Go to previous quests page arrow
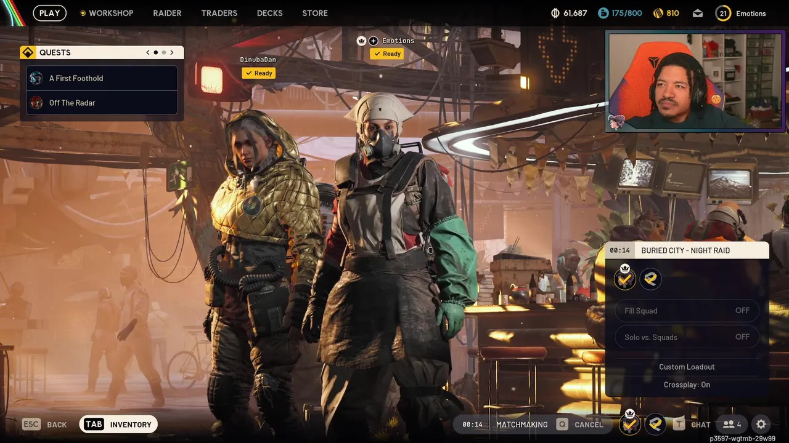The image size is (789, 443). tap(148, 52)
